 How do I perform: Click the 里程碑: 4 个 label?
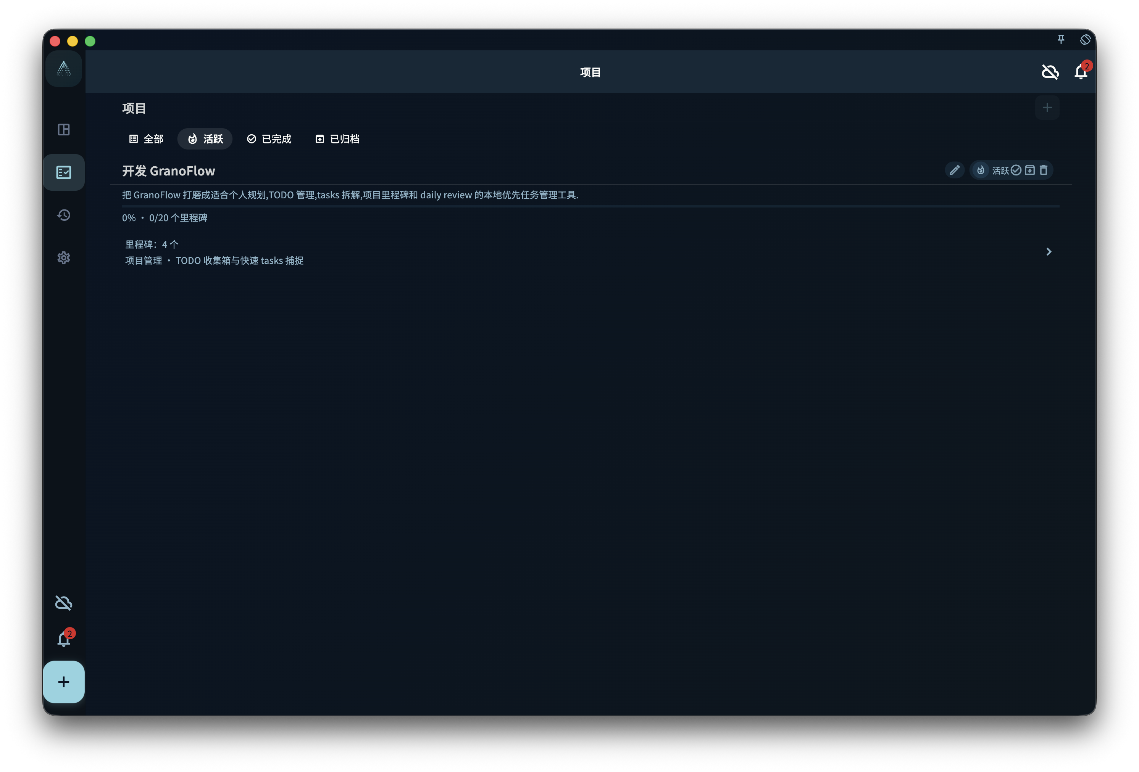click(152, 244)
